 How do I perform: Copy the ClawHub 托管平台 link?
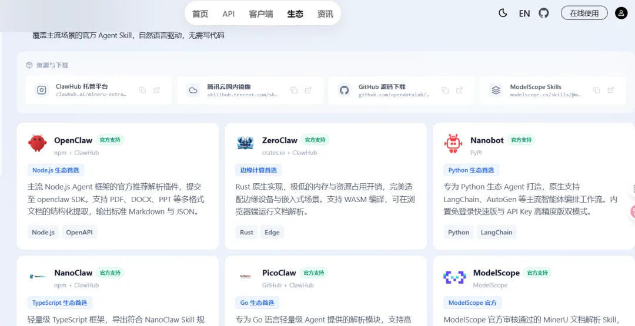[142, 90]
